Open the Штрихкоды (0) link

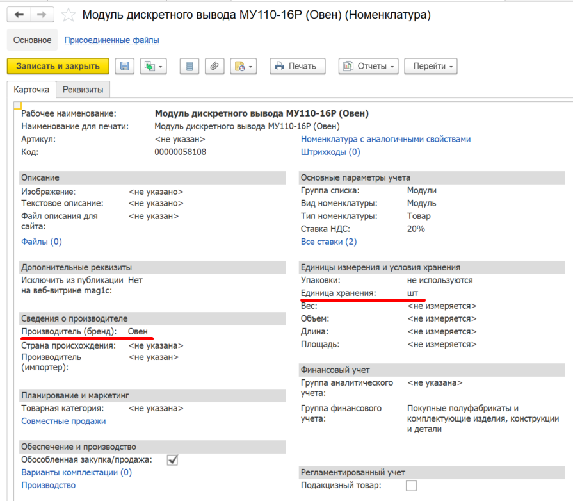pos(330,152)
